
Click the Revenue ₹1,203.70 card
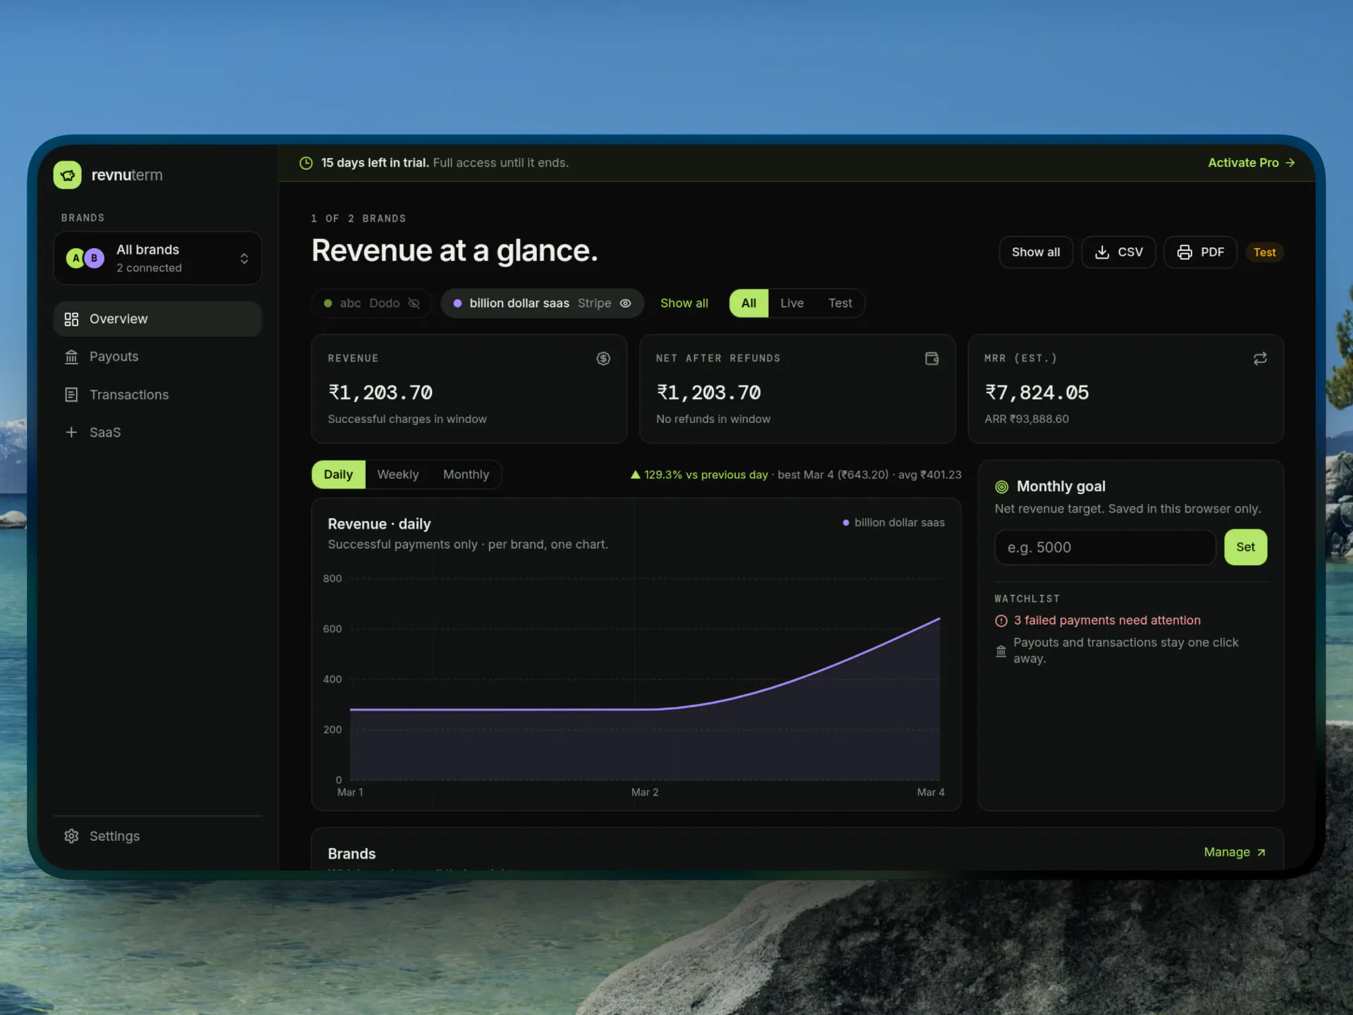(469, 389)
